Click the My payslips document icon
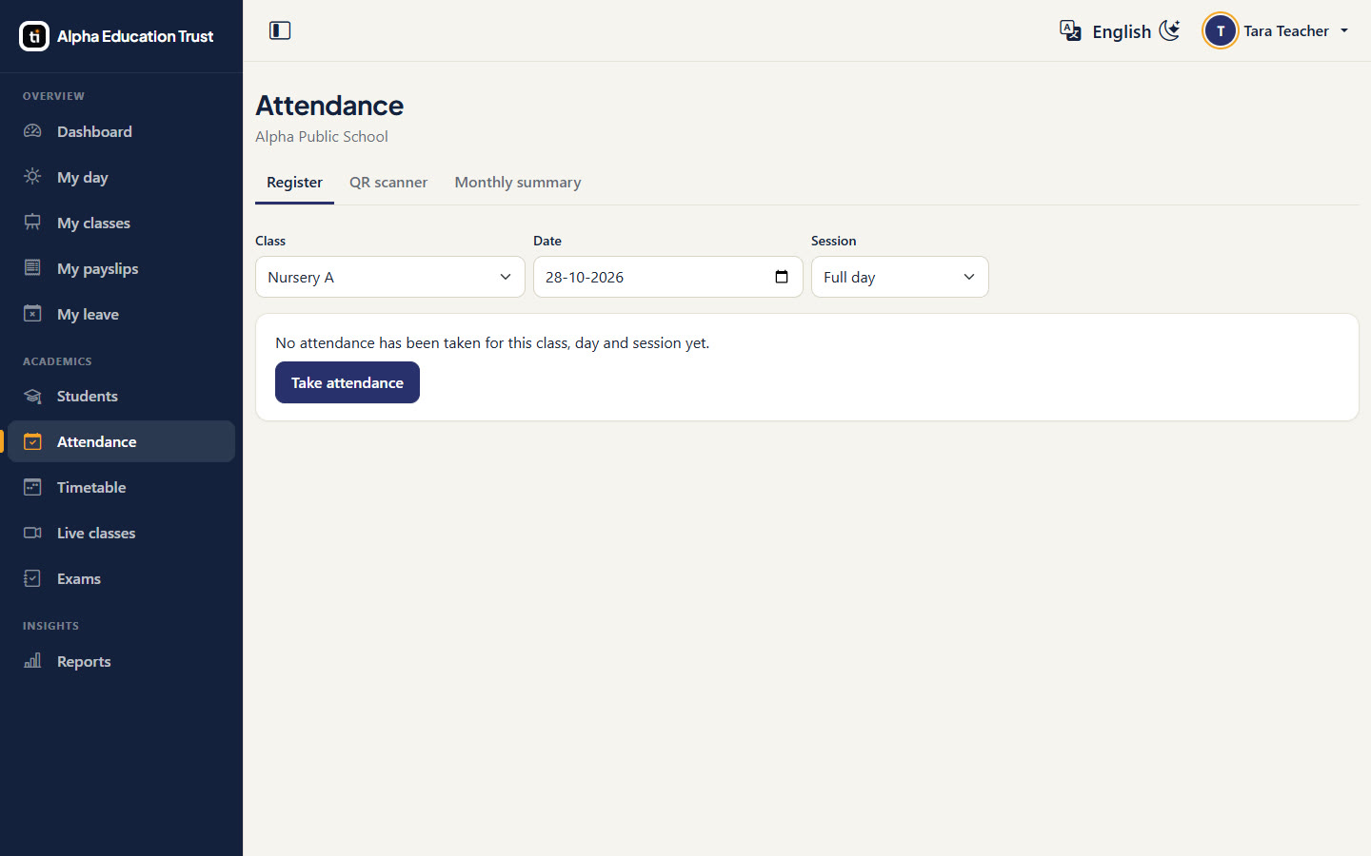 32,268
